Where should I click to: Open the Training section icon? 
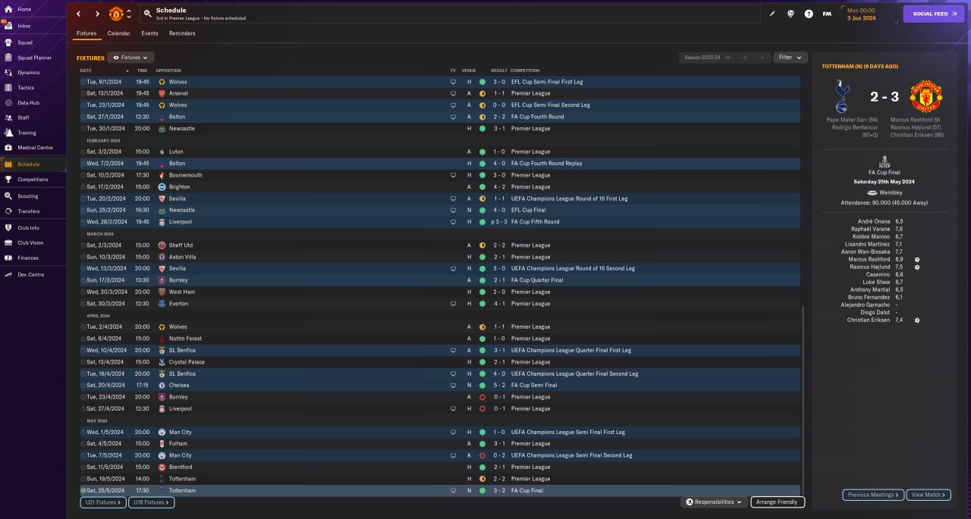(x=8, y=133)
